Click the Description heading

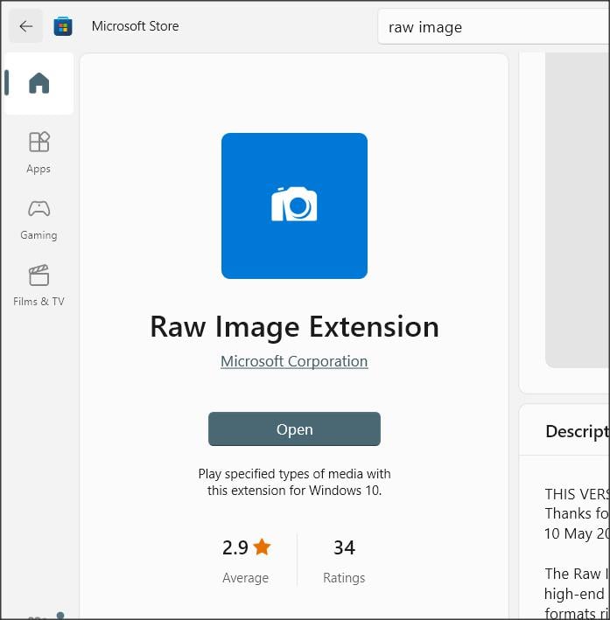coord(578,431)
